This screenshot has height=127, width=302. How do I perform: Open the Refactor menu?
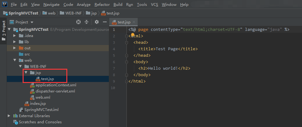(102, 5)
